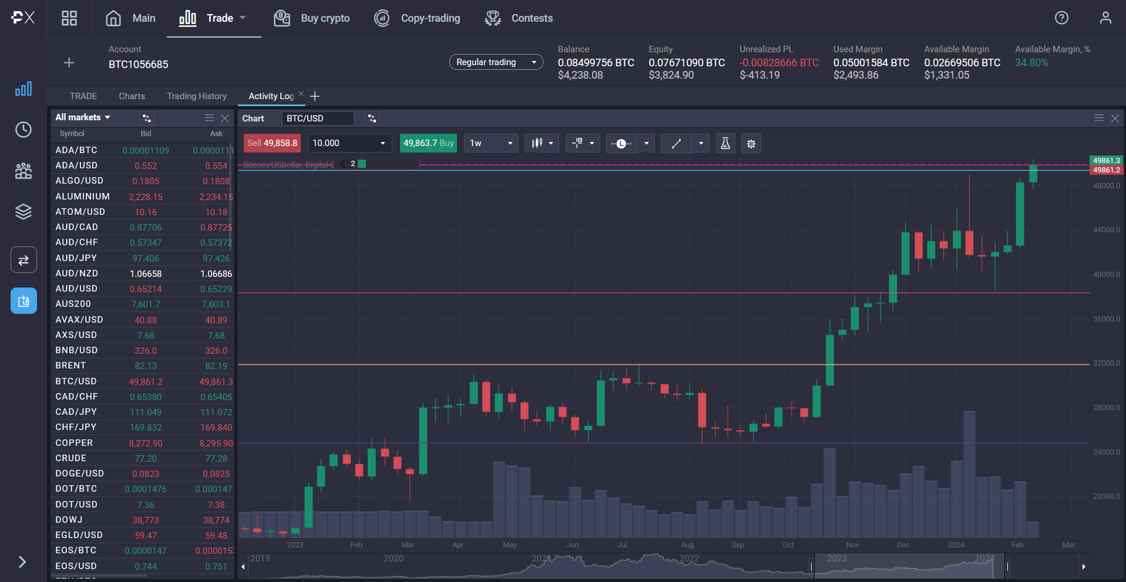Image resolution: width=1126 pixels, height=582 pixels.
Task: Open the people group sidebar icon
Action: (x=23, y=171)
